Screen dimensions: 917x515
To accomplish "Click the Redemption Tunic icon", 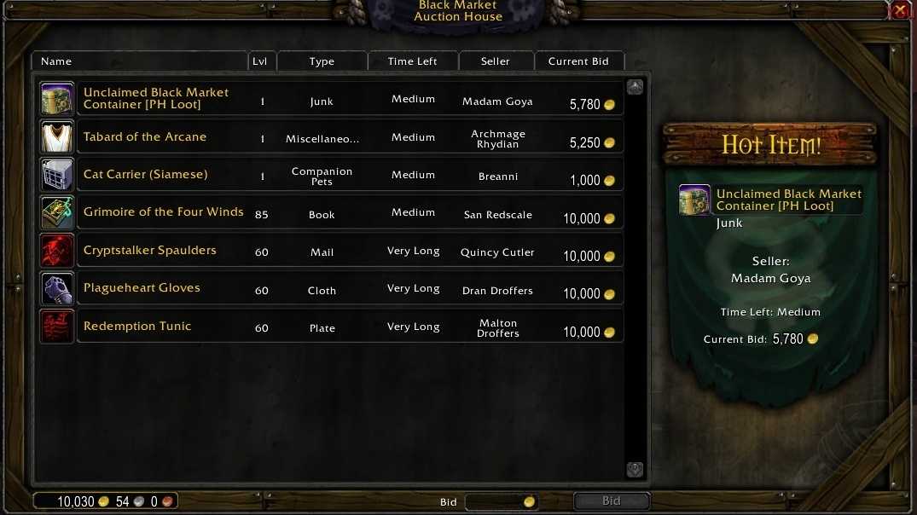I will (57, 327).
